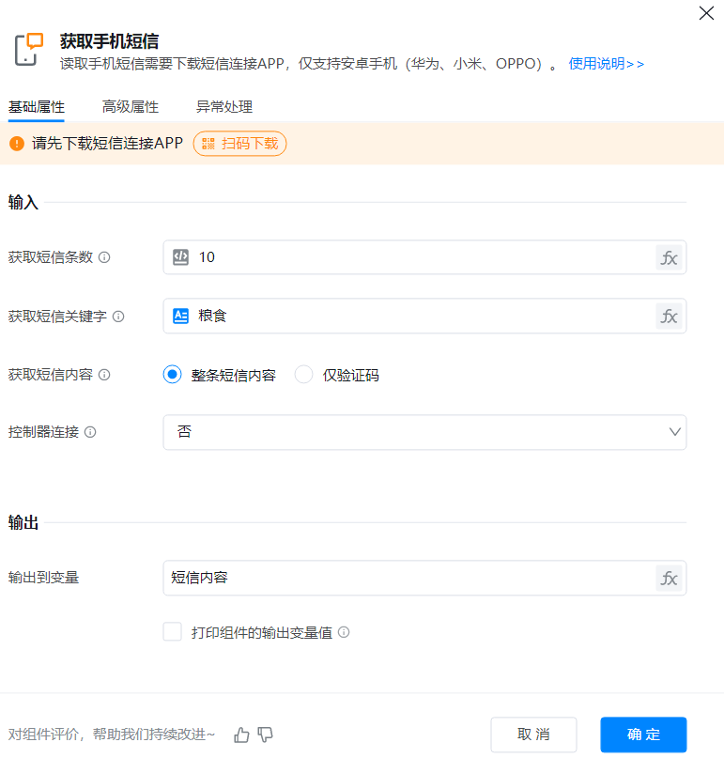Image resolution: width=724 pixels, height=758 pixels.
Task: Click fx expression icon for 获取短信条数
Action: click(x=669, y=257)
